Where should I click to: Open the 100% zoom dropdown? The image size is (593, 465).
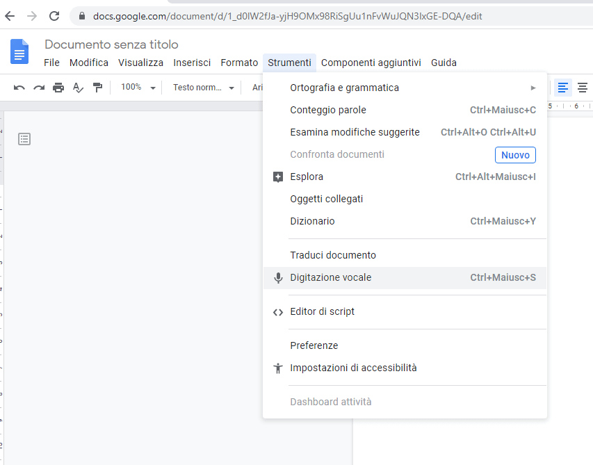136,88
